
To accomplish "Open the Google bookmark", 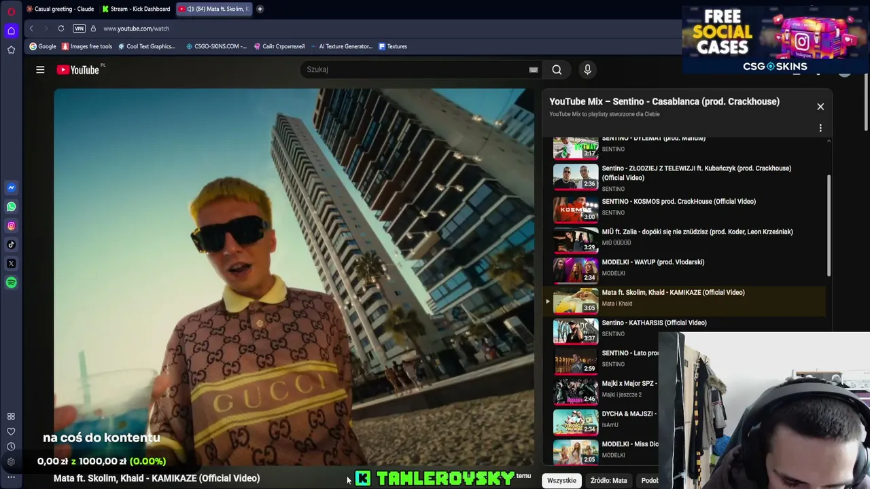I will [43, 46].
